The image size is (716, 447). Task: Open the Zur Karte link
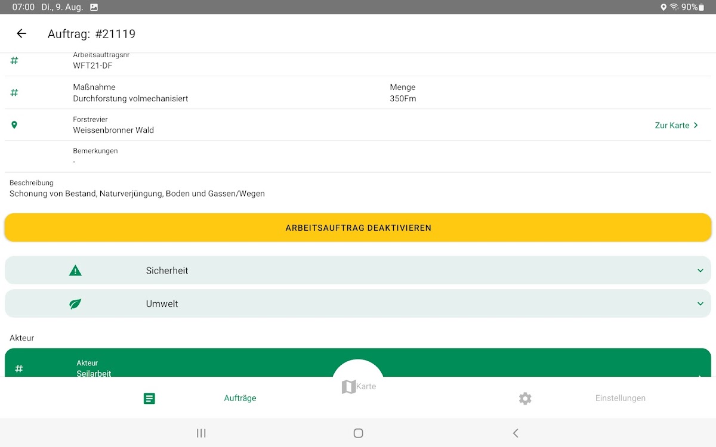[x=676, y=125]
